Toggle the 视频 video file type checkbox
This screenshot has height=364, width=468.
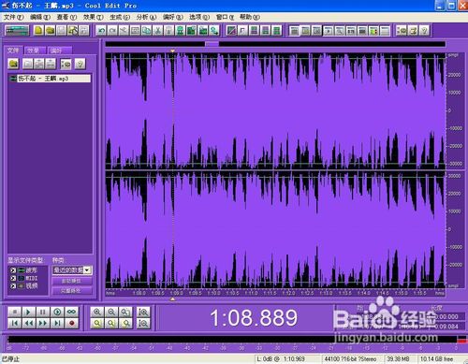tap(13, 285)
